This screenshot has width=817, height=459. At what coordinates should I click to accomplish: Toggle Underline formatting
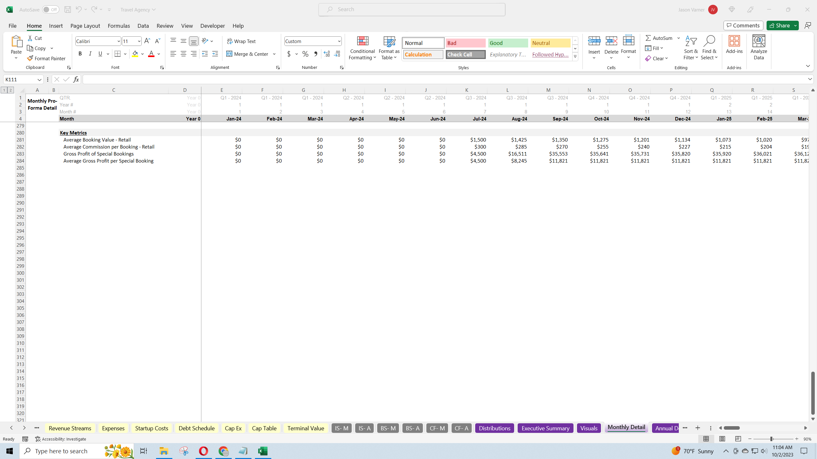100,54
